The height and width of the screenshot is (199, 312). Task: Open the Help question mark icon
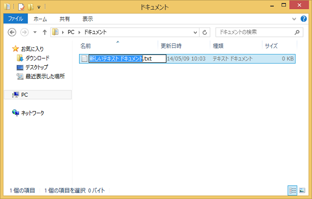304,19
